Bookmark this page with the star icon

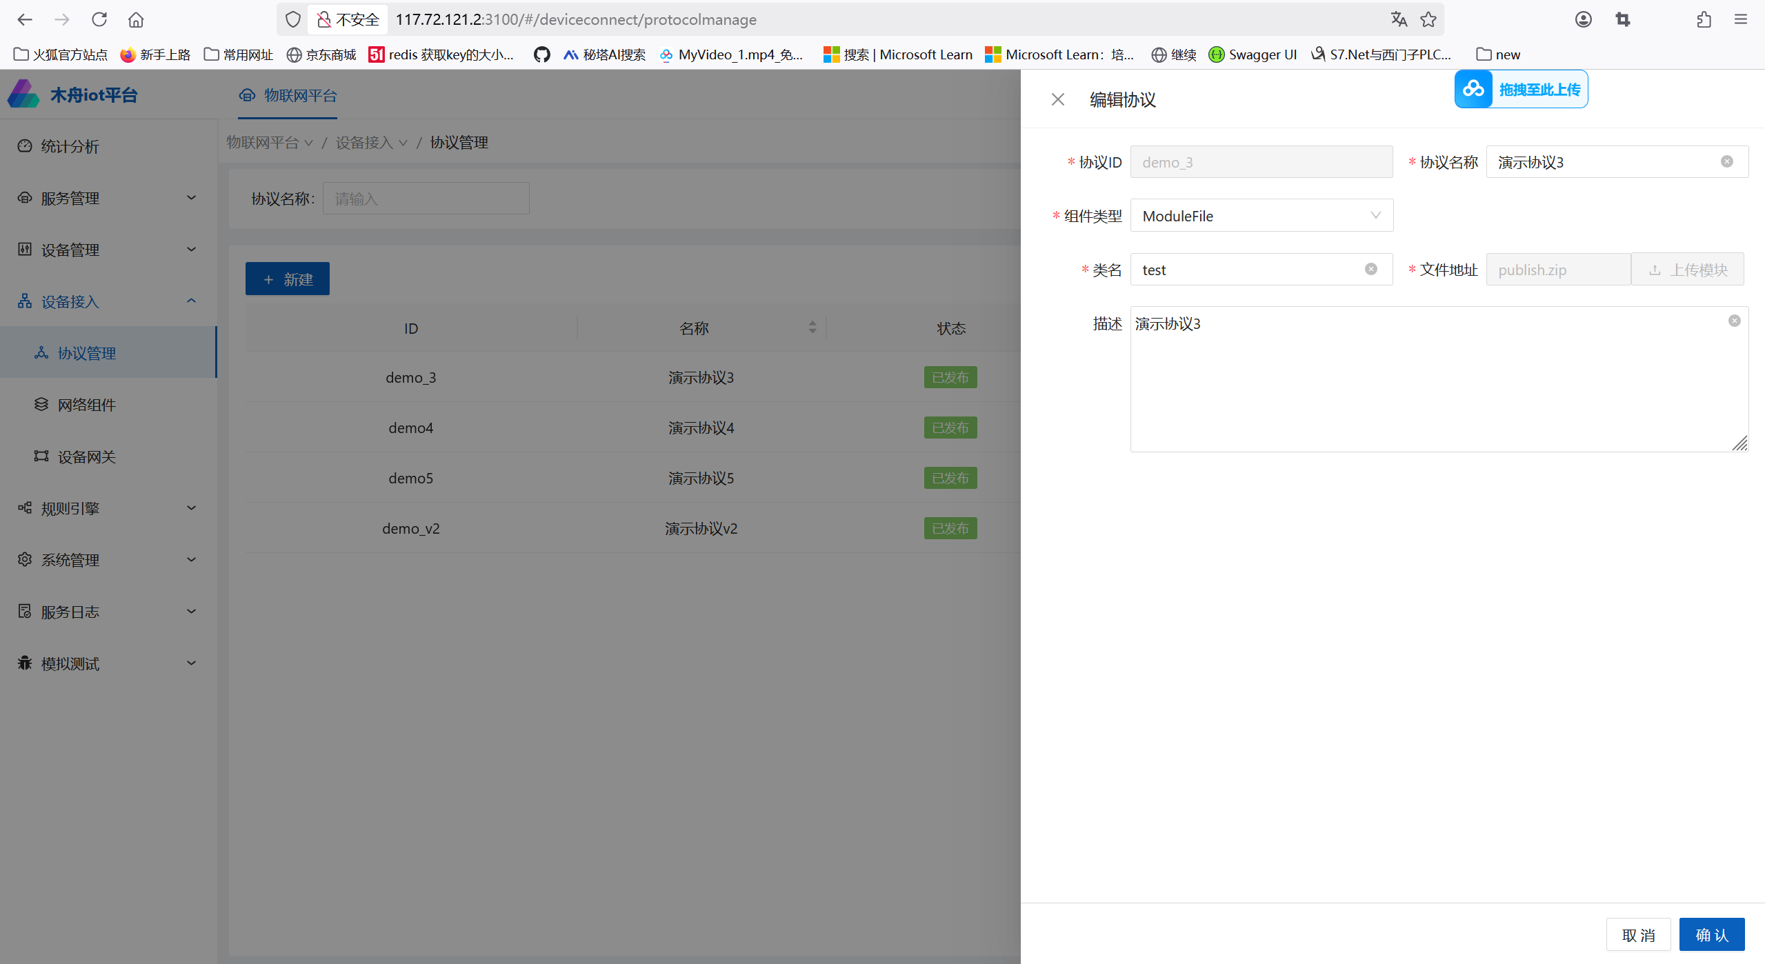point(1428,19)
